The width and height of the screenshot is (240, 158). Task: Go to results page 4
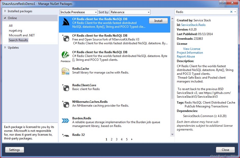[122, 139]
